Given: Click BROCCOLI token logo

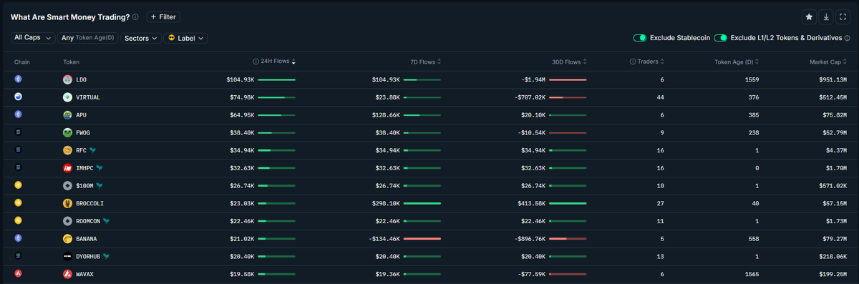Looking at the screenshot, I should [67, 203].
